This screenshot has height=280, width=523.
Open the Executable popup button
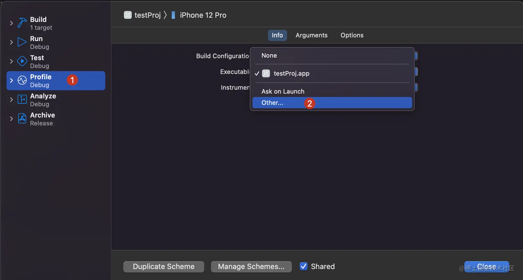point(416,72)
